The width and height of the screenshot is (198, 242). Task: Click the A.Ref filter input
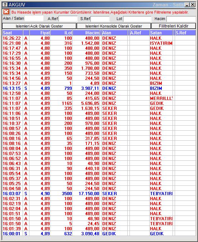point(68,19)
